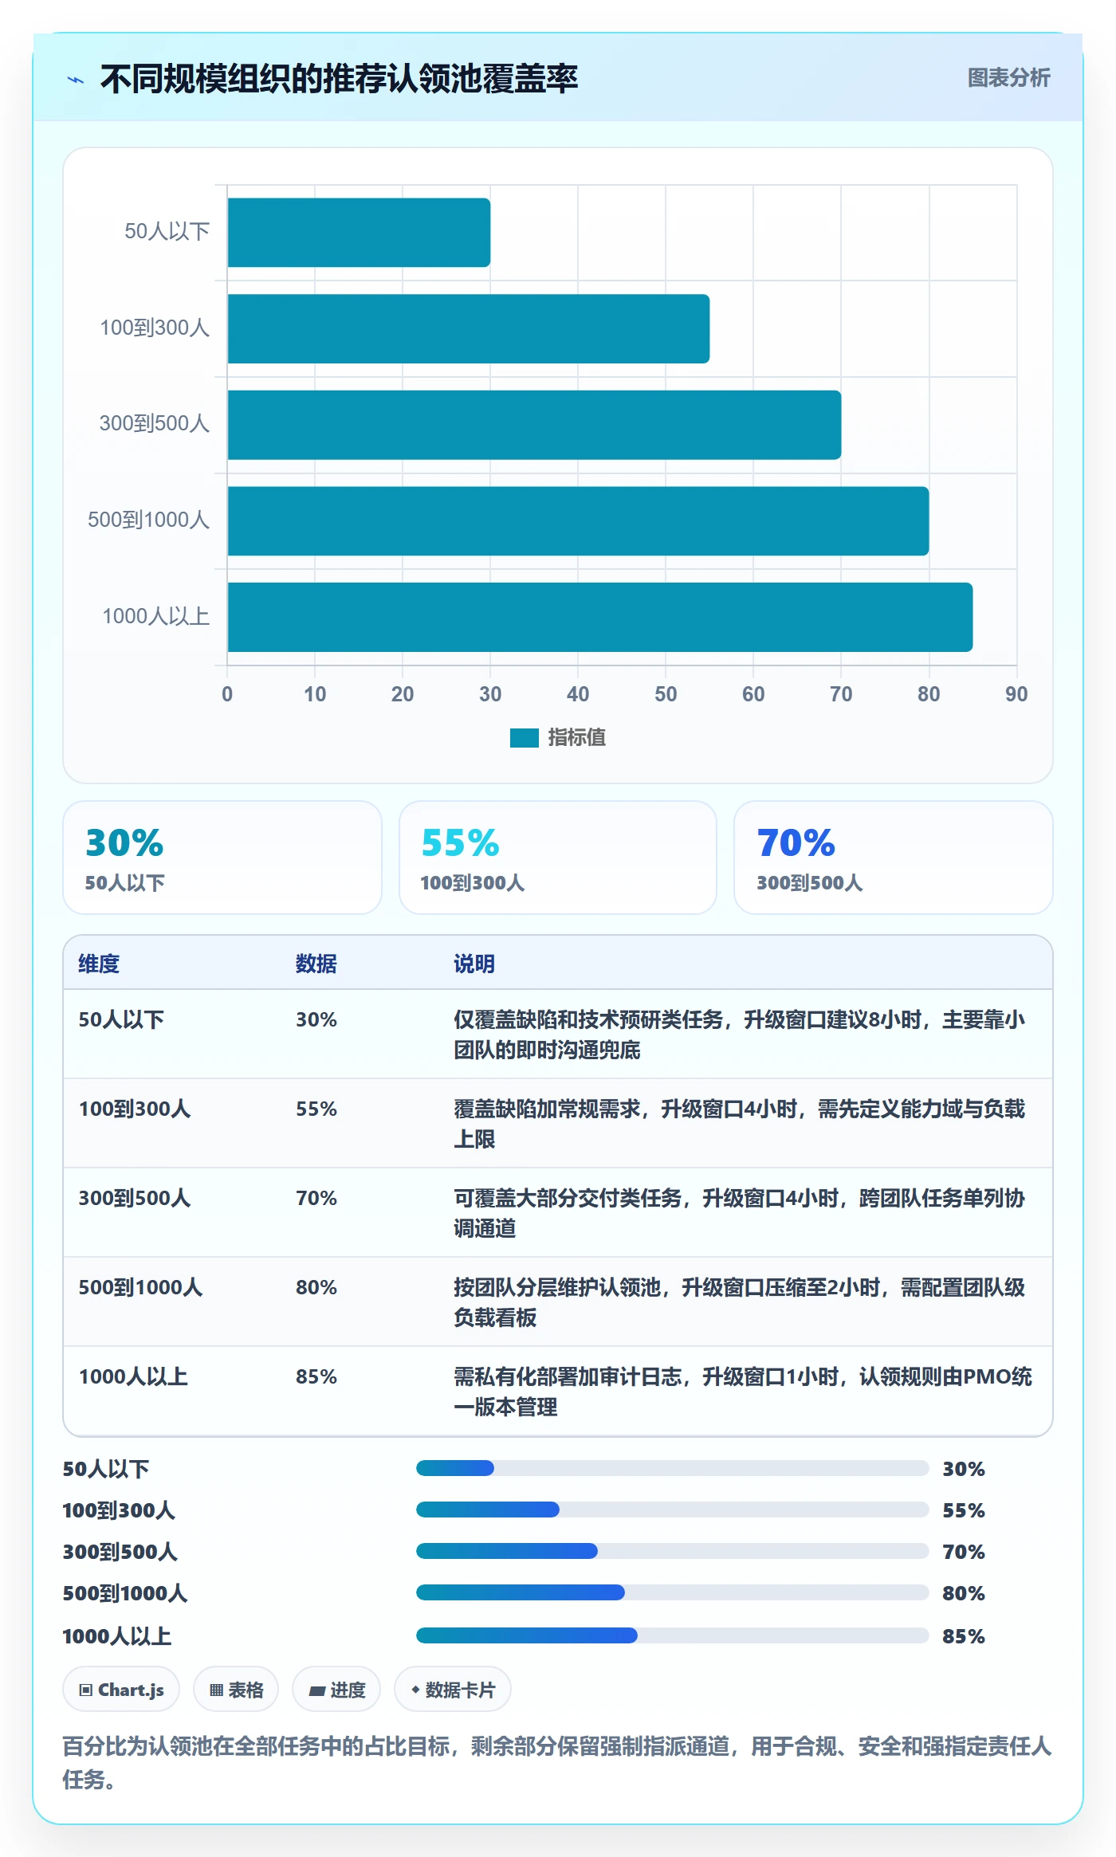1116x1857 pixels.
Task: Click the 1000人以上 chart bar
Action: pos(600,617)
